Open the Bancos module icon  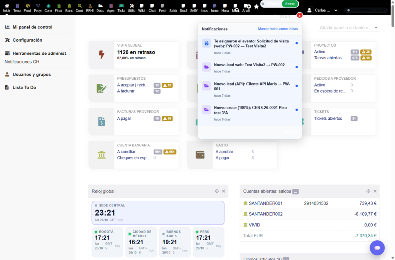[69, 6]
